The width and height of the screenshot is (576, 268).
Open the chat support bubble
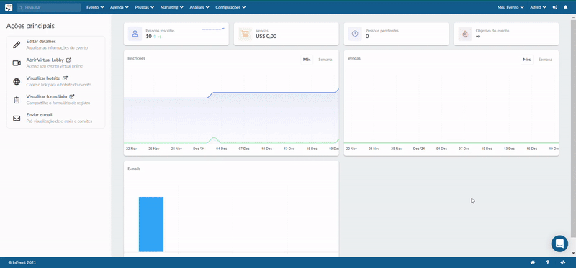point(559,244)
